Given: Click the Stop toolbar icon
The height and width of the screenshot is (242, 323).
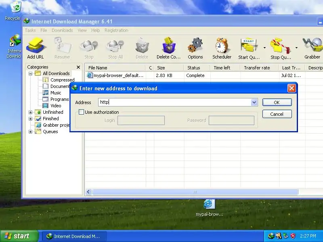Looking at the screenshot, I should [x=89, y=48].
